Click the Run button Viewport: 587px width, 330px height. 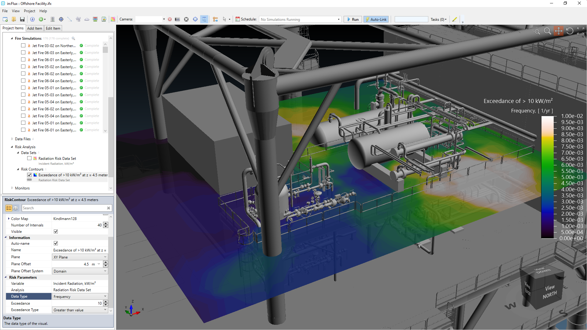[x=353, y=19]
